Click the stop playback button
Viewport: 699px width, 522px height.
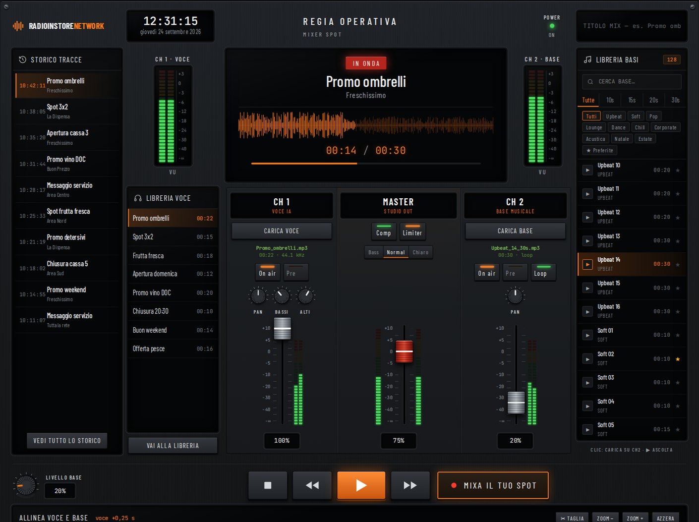pyautogui.click(x=268, y=485)
